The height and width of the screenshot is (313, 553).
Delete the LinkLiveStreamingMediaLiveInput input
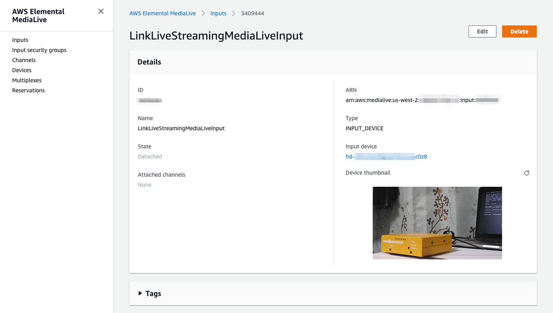pos(519,31)
